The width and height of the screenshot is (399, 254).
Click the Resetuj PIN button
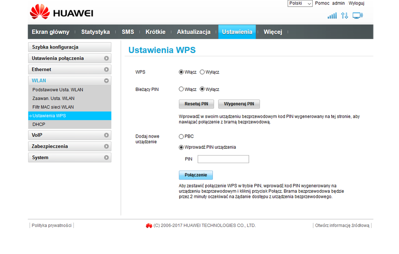(x=196, y=104)
